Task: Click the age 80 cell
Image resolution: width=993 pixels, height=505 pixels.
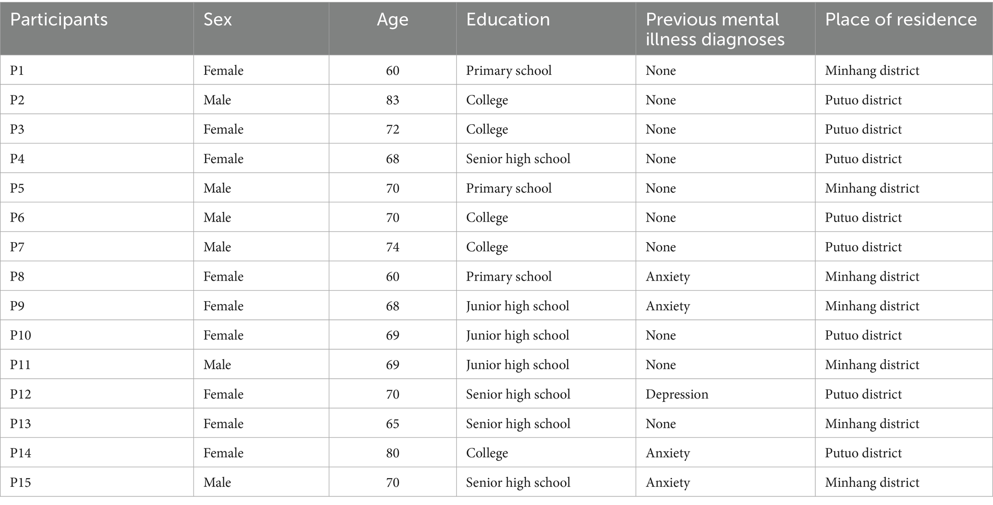Action: pyautogui.click(x=392, y=453)
